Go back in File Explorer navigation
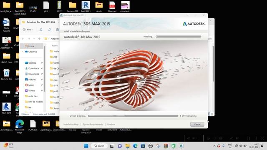This screenshot has width=267, height=150. point(23,39)
